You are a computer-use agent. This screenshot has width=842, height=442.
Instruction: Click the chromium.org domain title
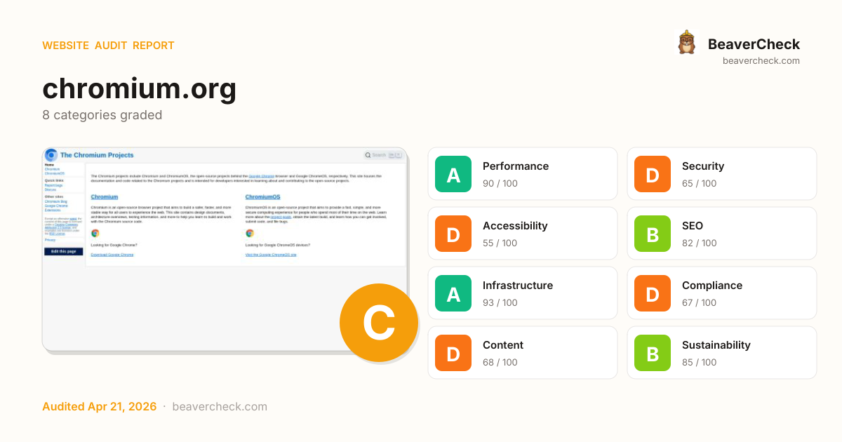[x=140, y=89]
